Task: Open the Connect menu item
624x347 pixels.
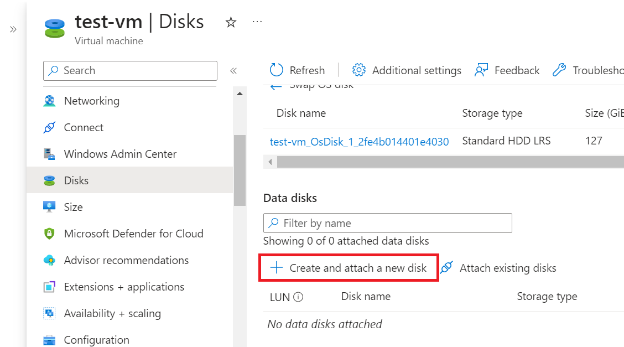Action: (x=84, y=127)
